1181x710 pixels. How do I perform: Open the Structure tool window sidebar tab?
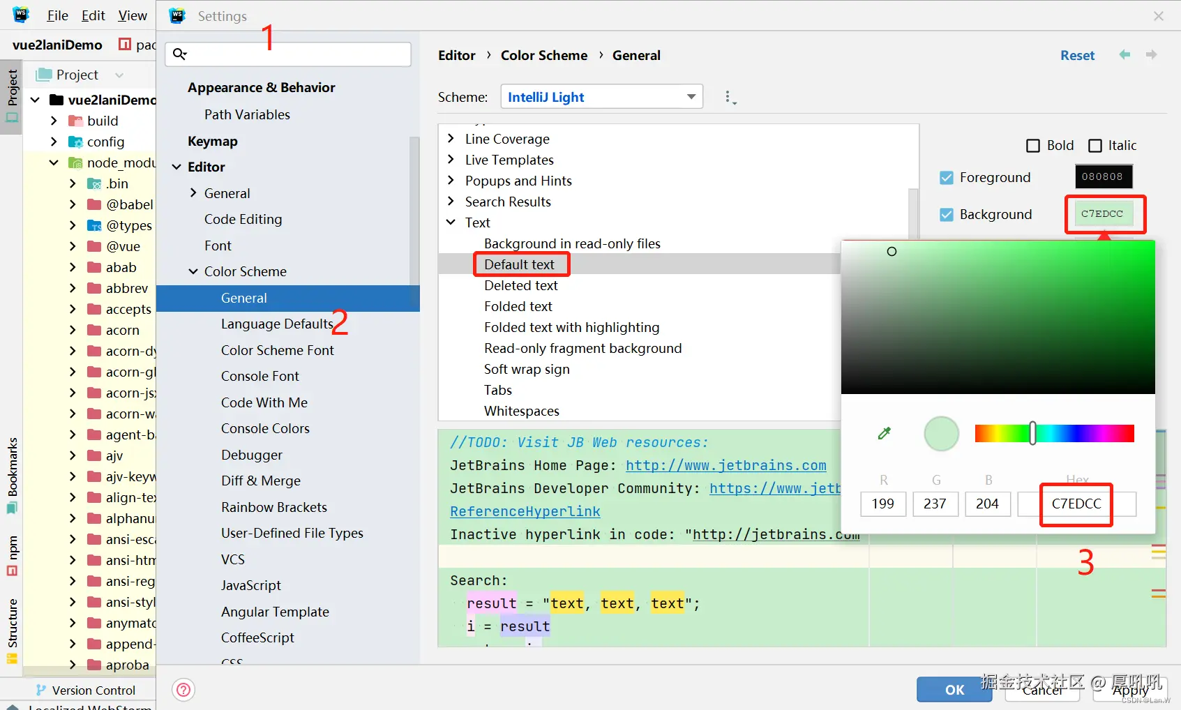pos(12,630)
